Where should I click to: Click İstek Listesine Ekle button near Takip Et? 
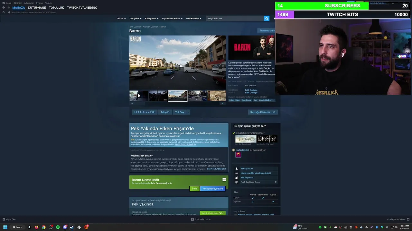145,112
